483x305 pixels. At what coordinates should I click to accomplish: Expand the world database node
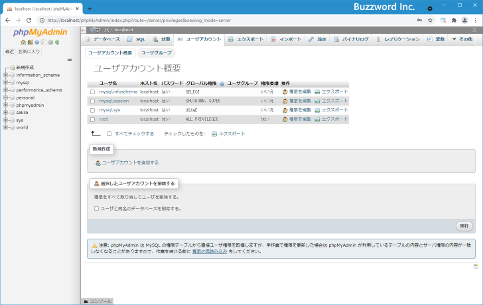(5, 127)
